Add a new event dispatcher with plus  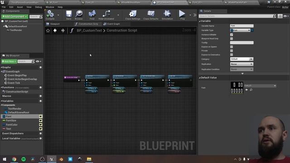point(40,134)
